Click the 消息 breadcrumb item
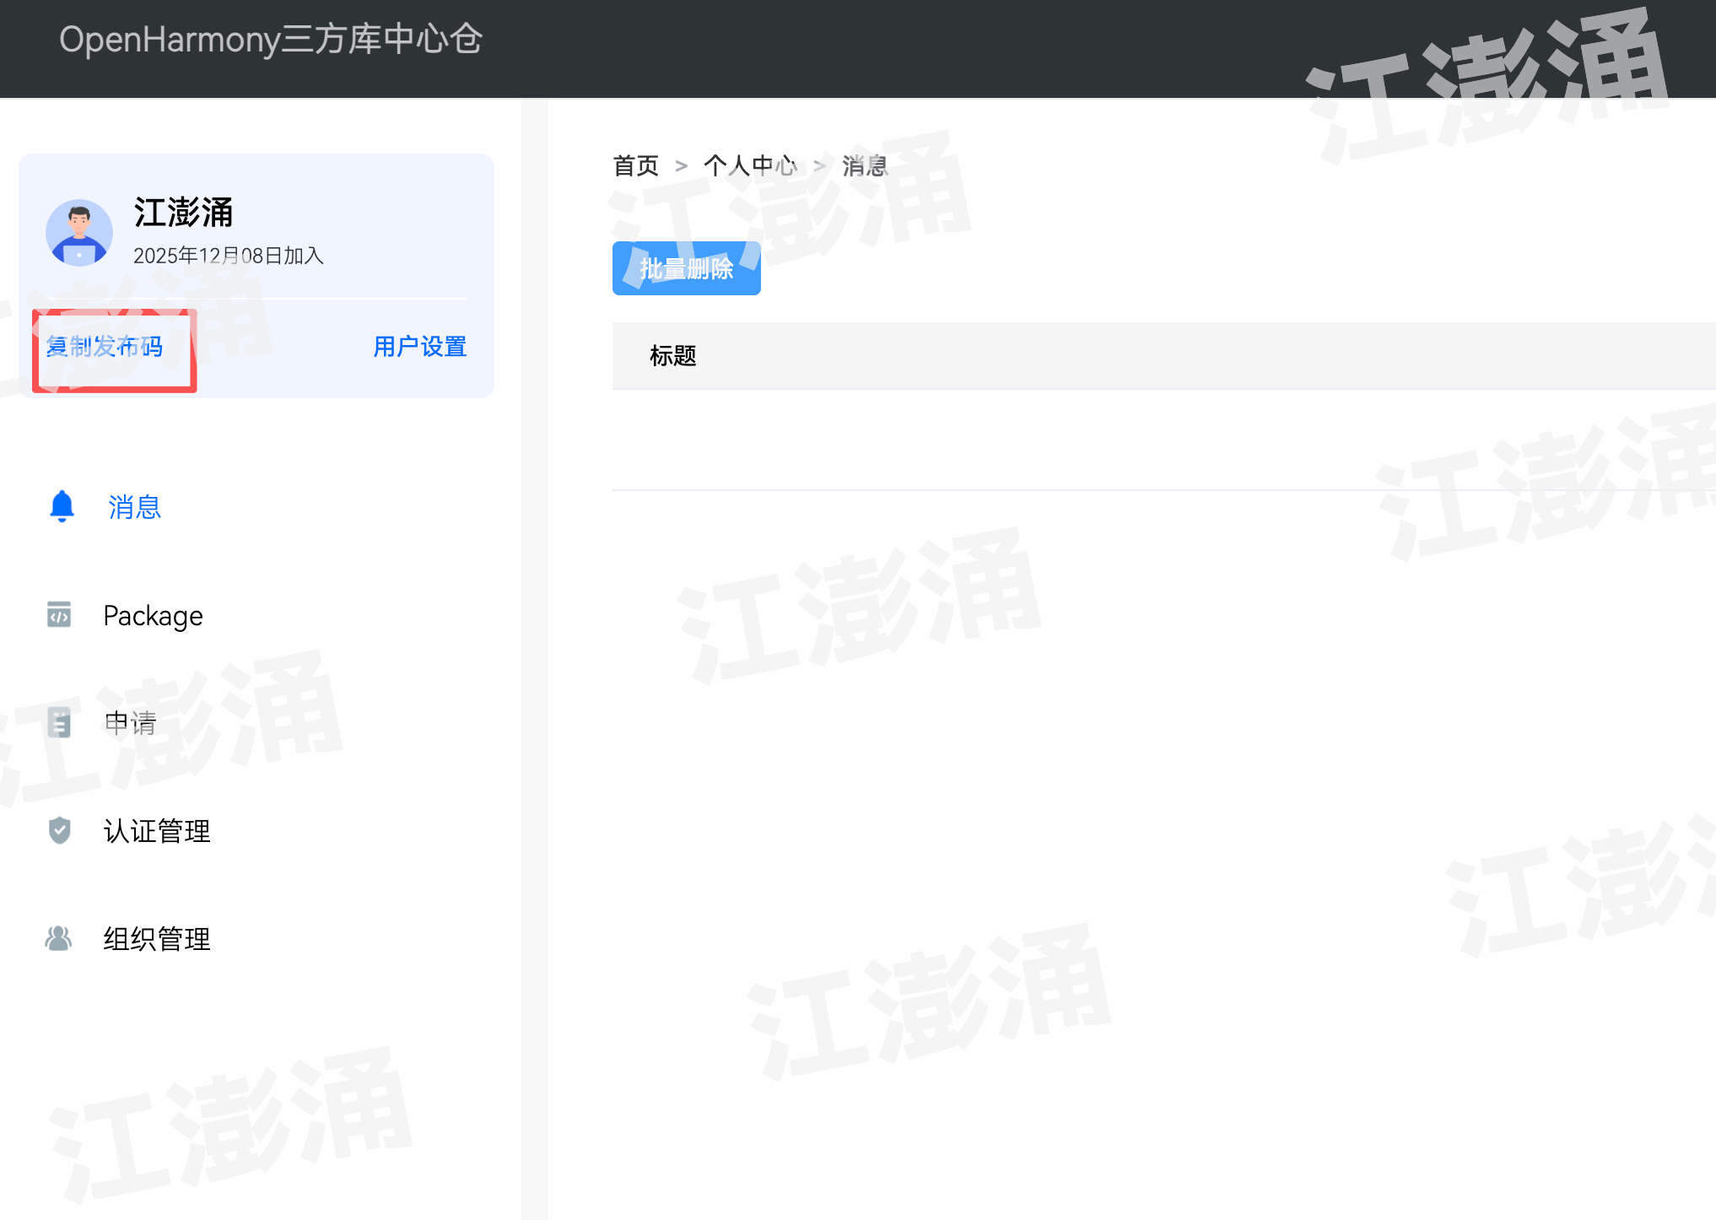 click(865, 165)
